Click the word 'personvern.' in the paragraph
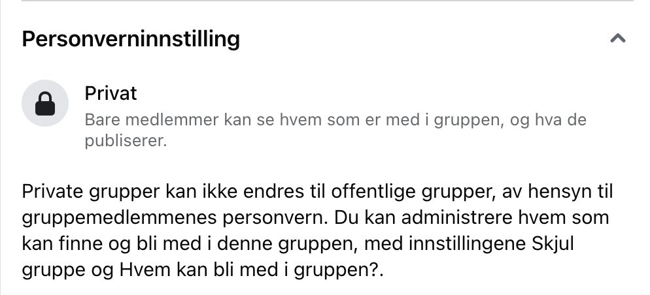650x295 pixels. pos(275,218)
